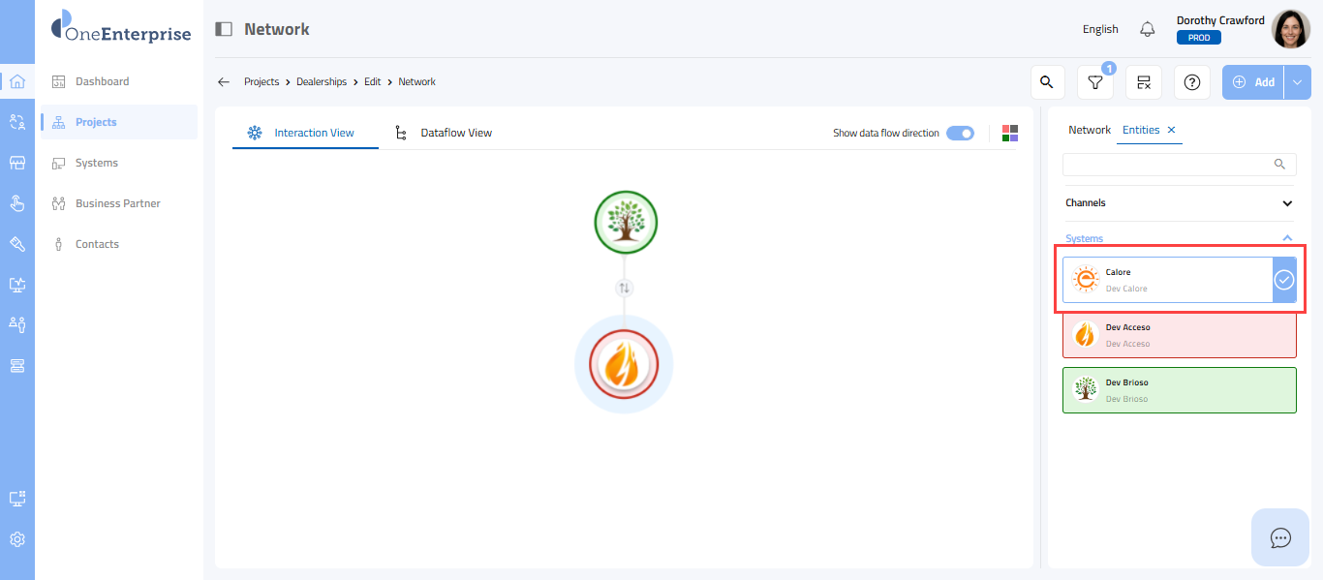Toggle the Calore system checkmark
The width and height of the screenshot is (1323, 580).
[1283, 280]
